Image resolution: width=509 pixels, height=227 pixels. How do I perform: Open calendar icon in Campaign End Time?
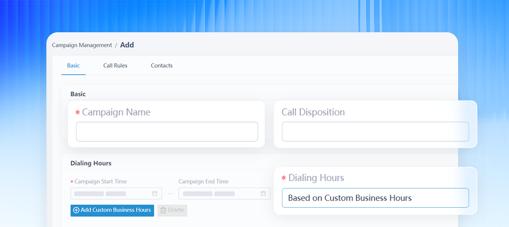(263, 194)
